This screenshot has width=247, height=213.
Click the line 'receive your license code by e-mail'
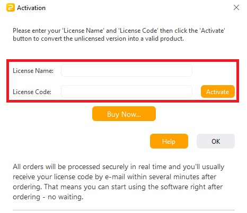[x=114, y=177]
